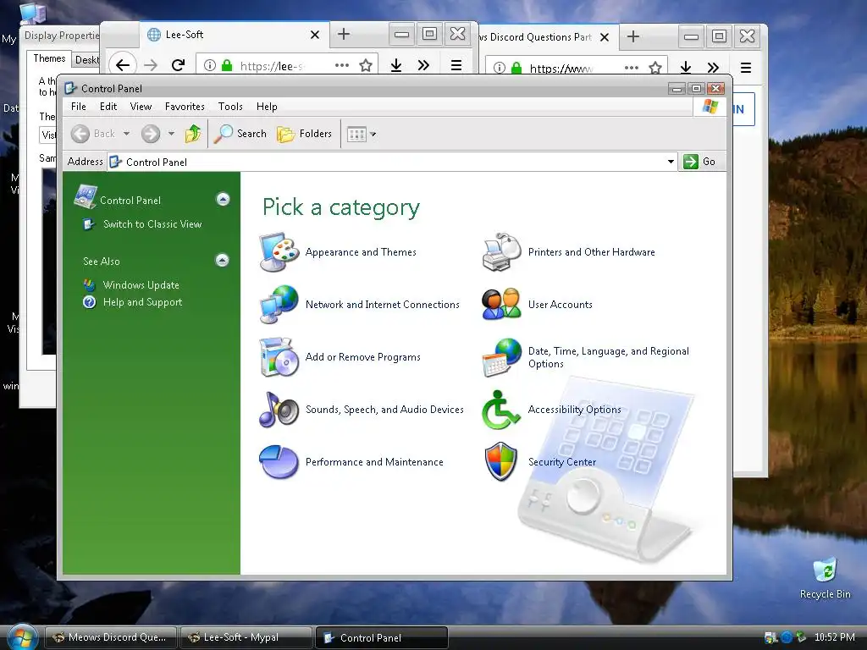Open the View menu
The width and height of the screenshot is (867, 650).
[x=141, y=107]
